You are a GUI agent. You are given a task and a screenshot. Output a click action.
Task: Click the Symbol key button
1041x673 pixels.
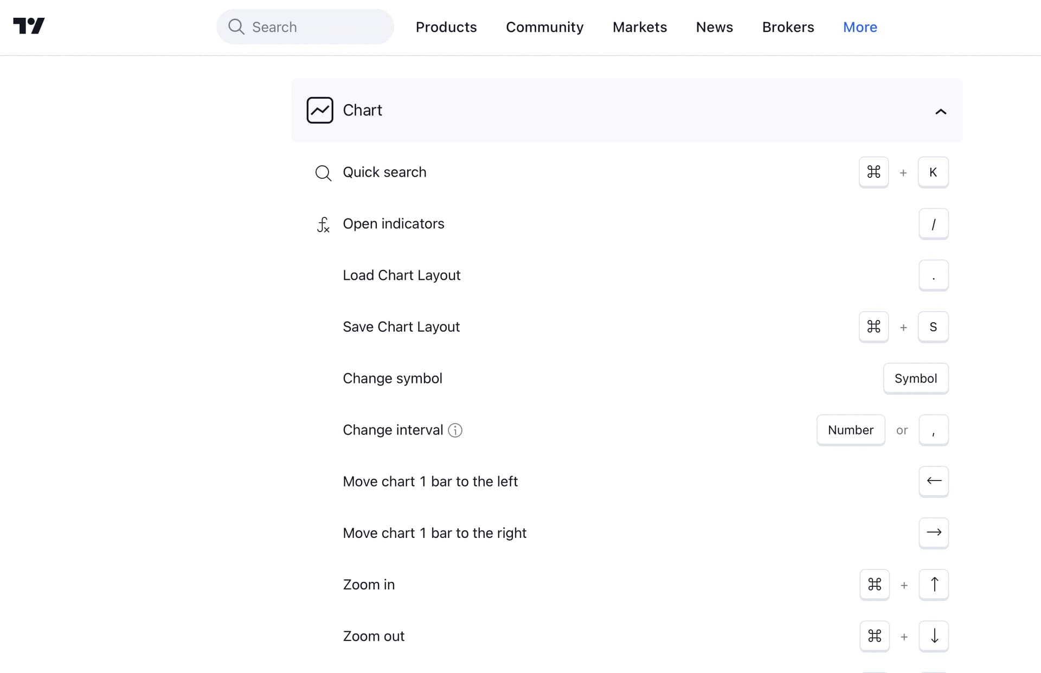[915, 378]
